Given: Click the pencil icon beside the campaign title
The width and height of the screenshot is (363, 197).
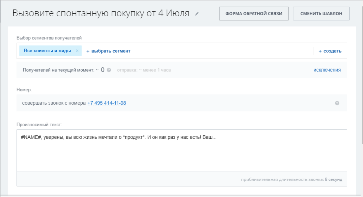Looking at the screenshot, I should pyautogui.click(x=197, y=14).
